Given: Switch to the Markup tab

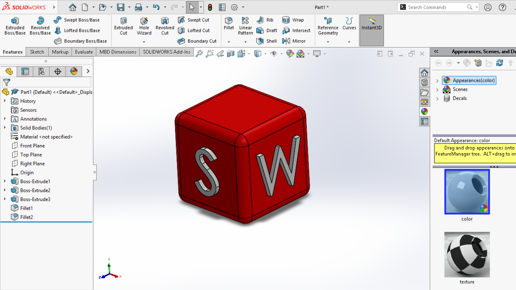Looking at the screenshot, I should [x=60, y=52].
